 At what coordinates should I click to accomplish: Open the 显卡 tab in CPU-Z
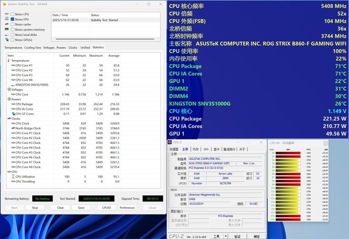coord(216,149)
